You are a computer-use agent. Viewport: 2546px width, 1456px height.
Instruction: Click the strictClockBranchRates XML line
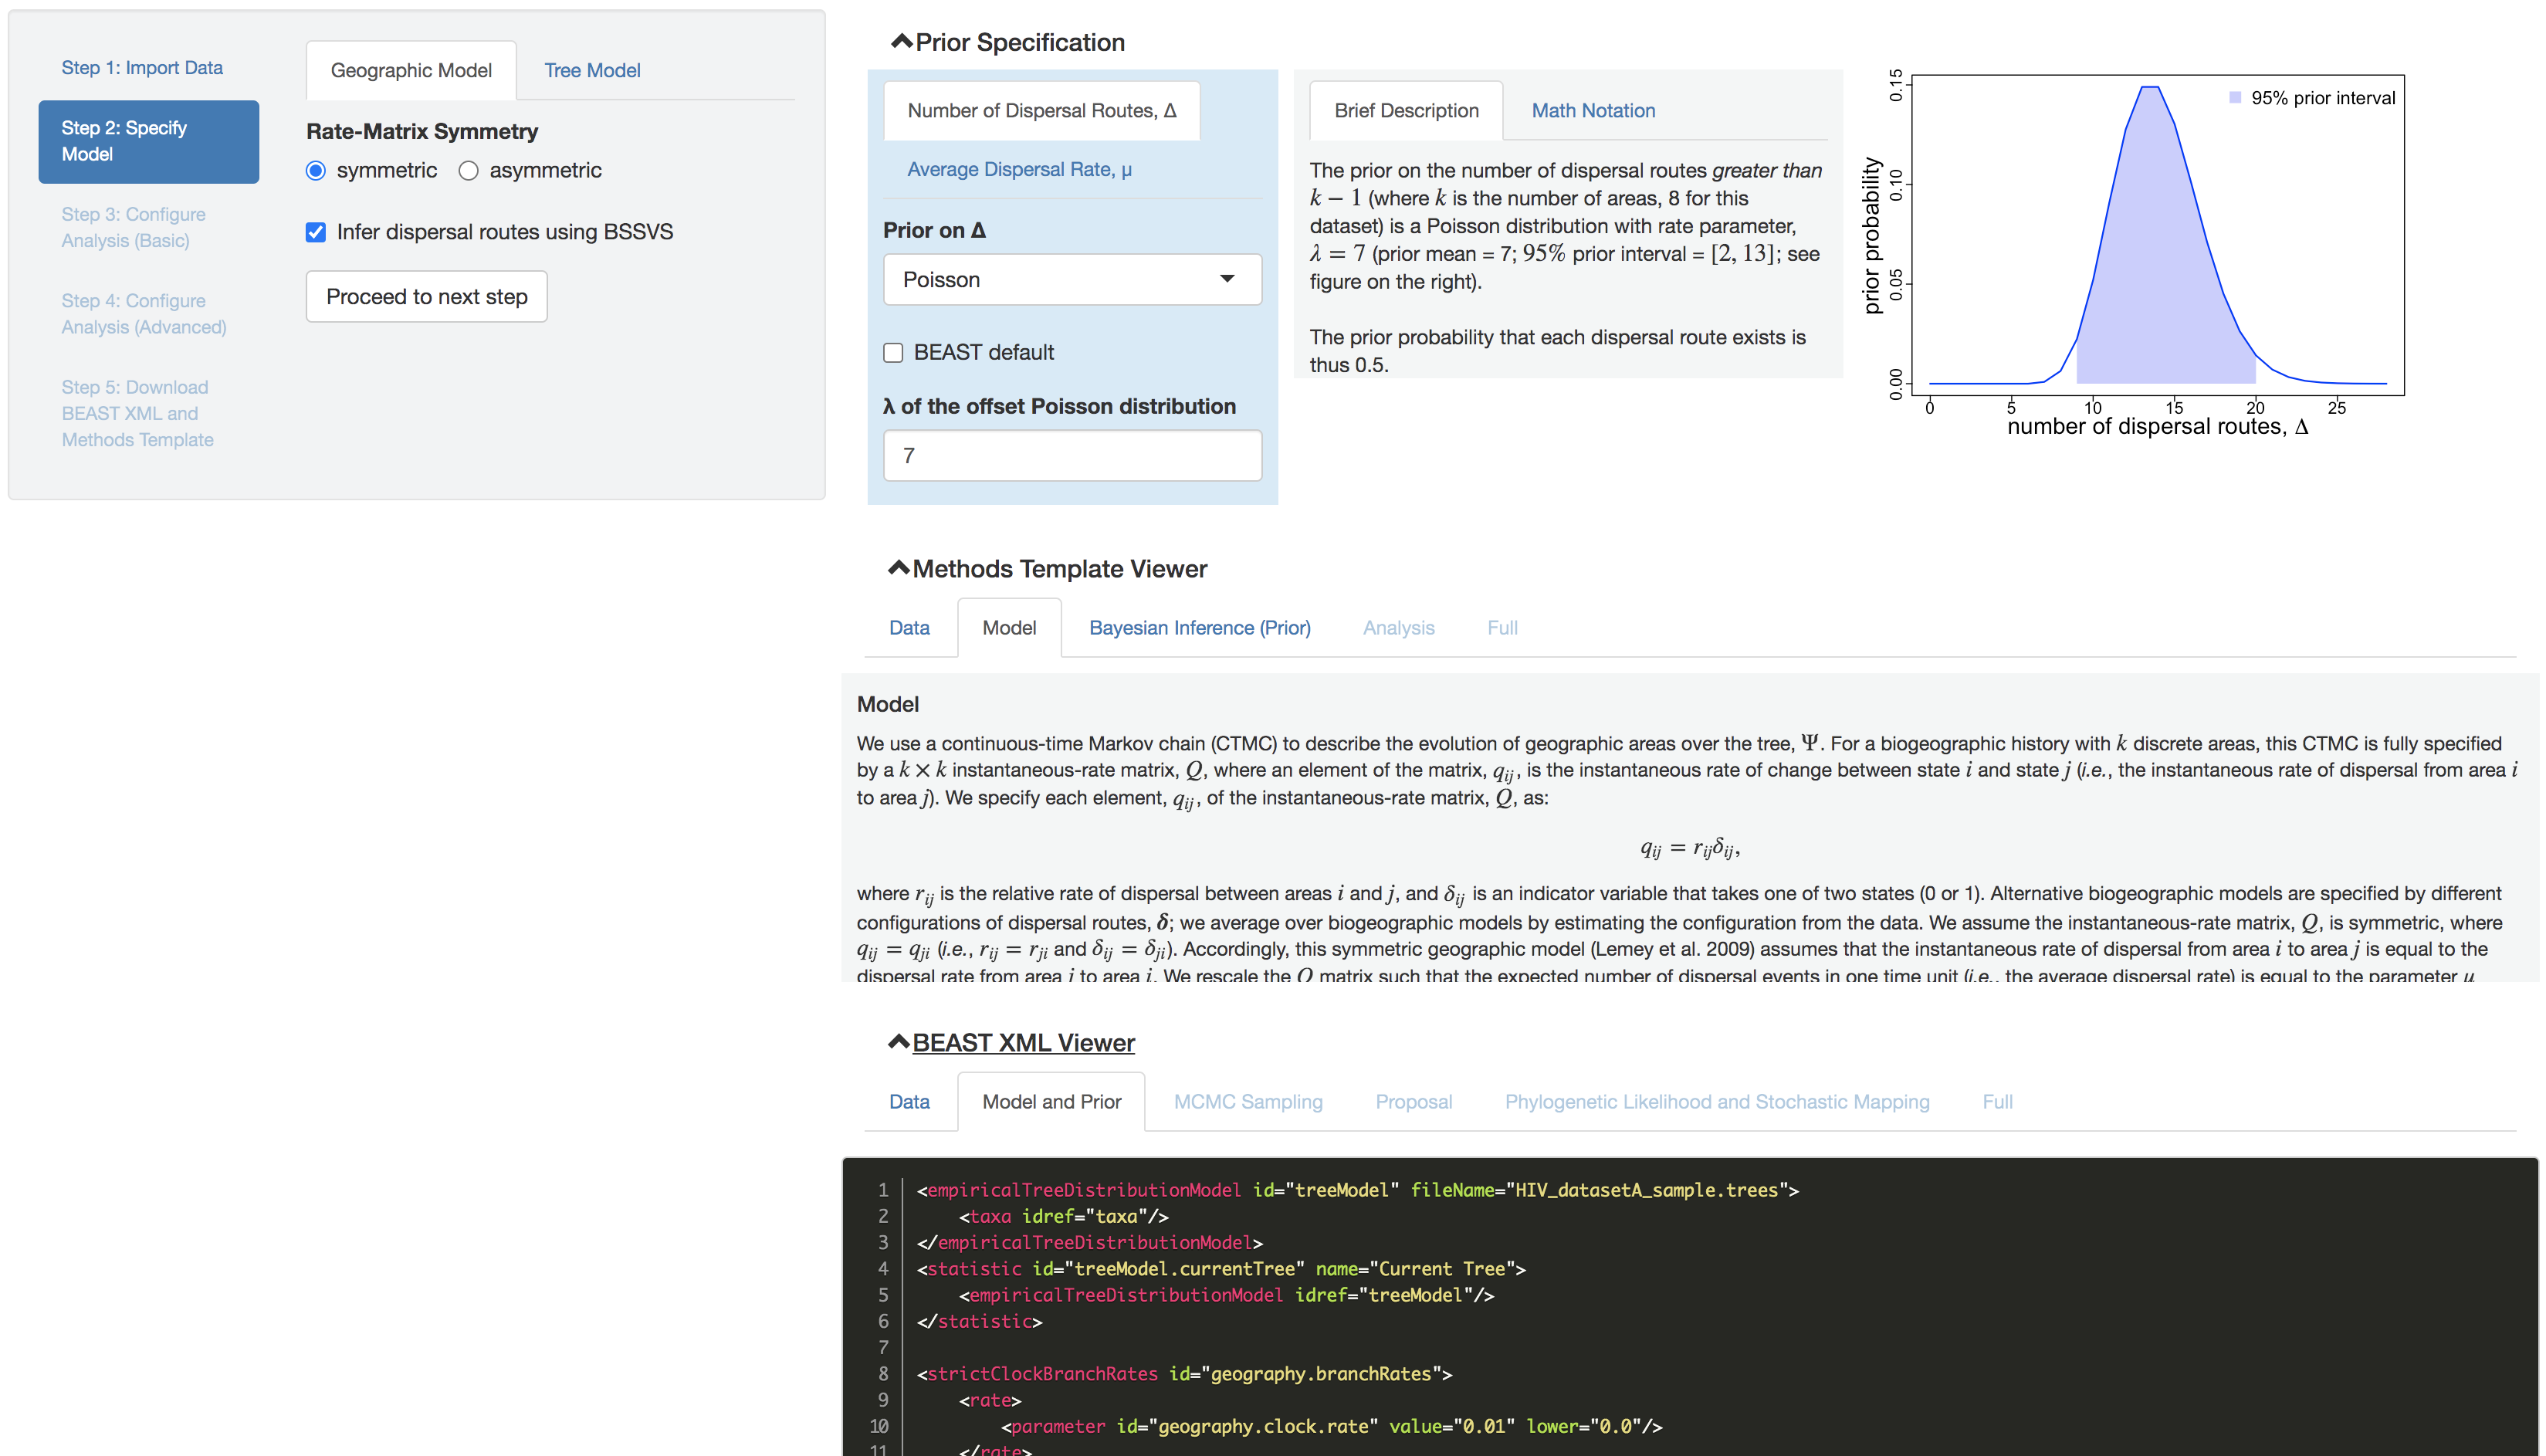pos(1184,1374)
